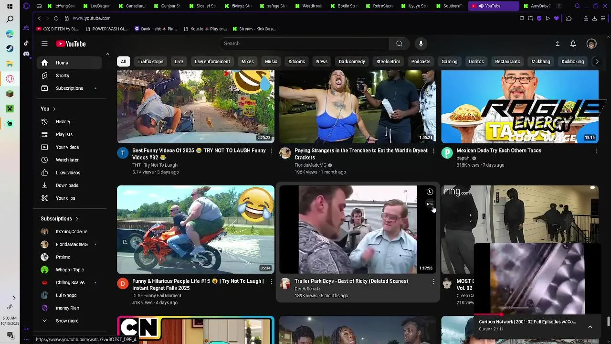Image resolution: width=611 pixels, height=344 pixels.
Task: Expand Show more subscriptions
Action: point(69,321)
